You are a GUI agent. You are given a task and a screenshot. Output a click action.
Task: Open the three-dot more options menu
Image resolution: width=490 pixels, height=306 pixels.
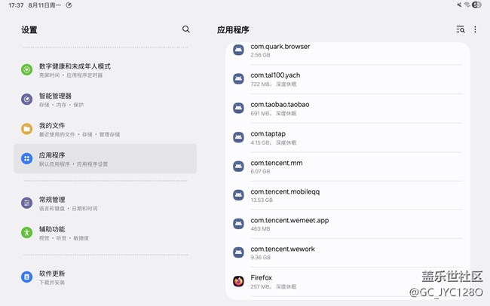475,29
